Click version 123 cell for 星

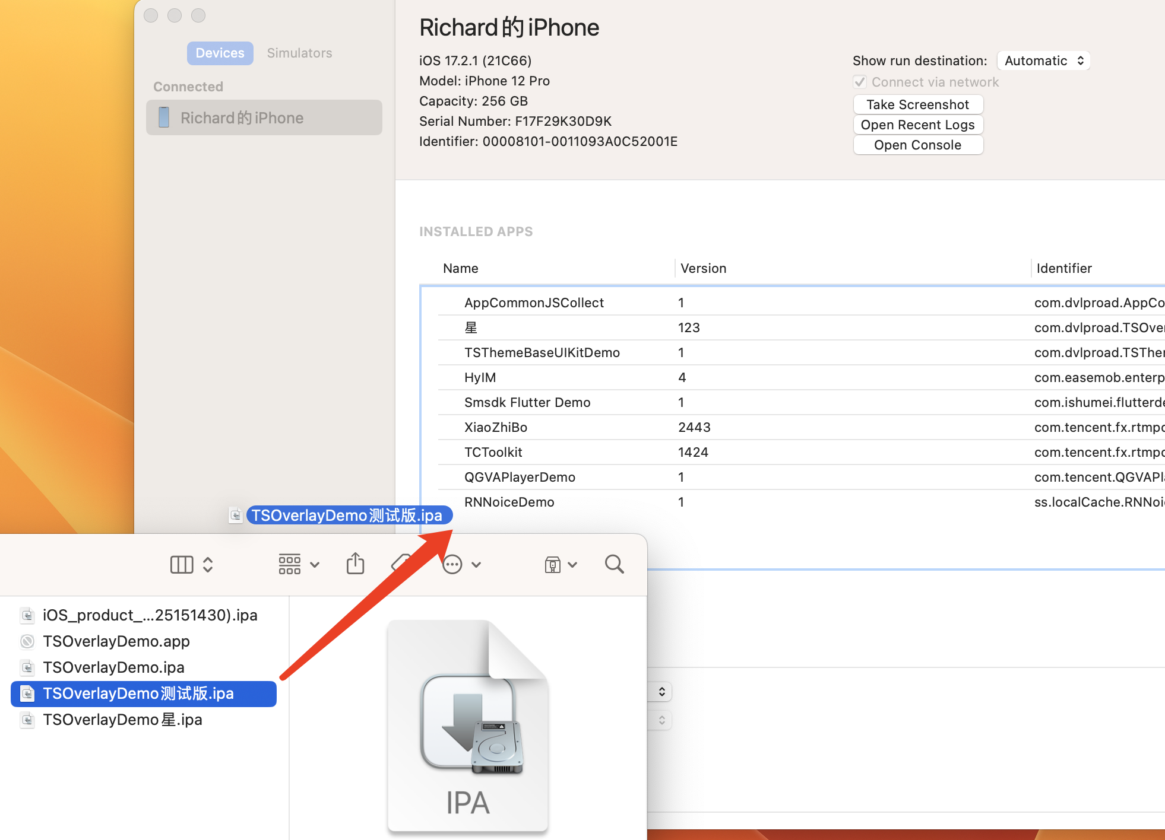[x=689, y=327]
